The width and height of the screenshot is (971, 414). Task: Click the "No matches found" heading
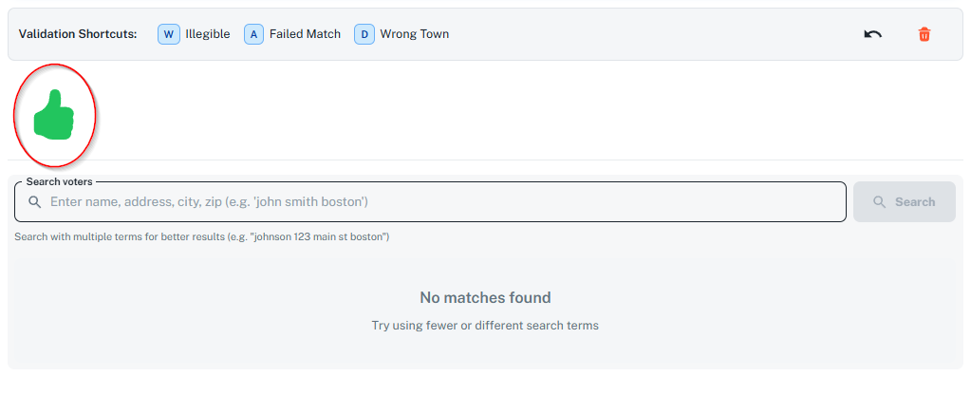click(485, 298)
